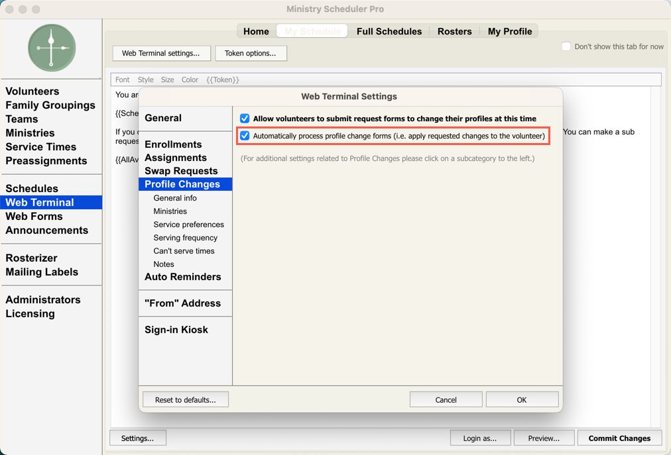This screenshot has height=455, width=671.
Task: Open the Size dropdown in editor toolbar
Action: pyautogui.click(x=167, y=79)
